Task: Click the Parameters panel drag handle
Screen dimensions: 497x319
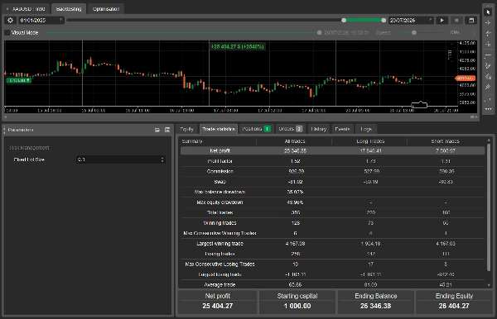Action: (x=4, y=130)
